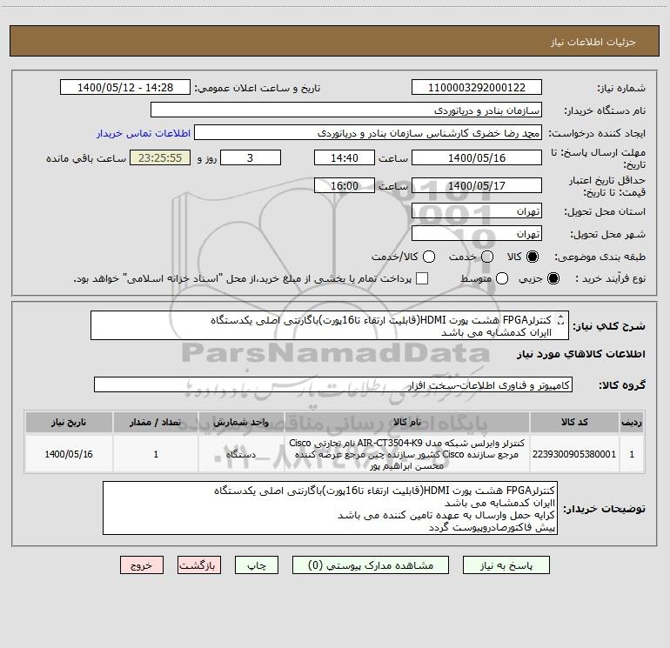Select the خدمت radio button

click(x=487, y=257)
